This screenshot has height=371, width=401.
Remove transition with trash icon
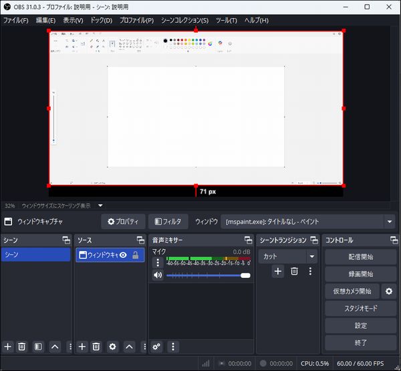click(x=294, y=271)
